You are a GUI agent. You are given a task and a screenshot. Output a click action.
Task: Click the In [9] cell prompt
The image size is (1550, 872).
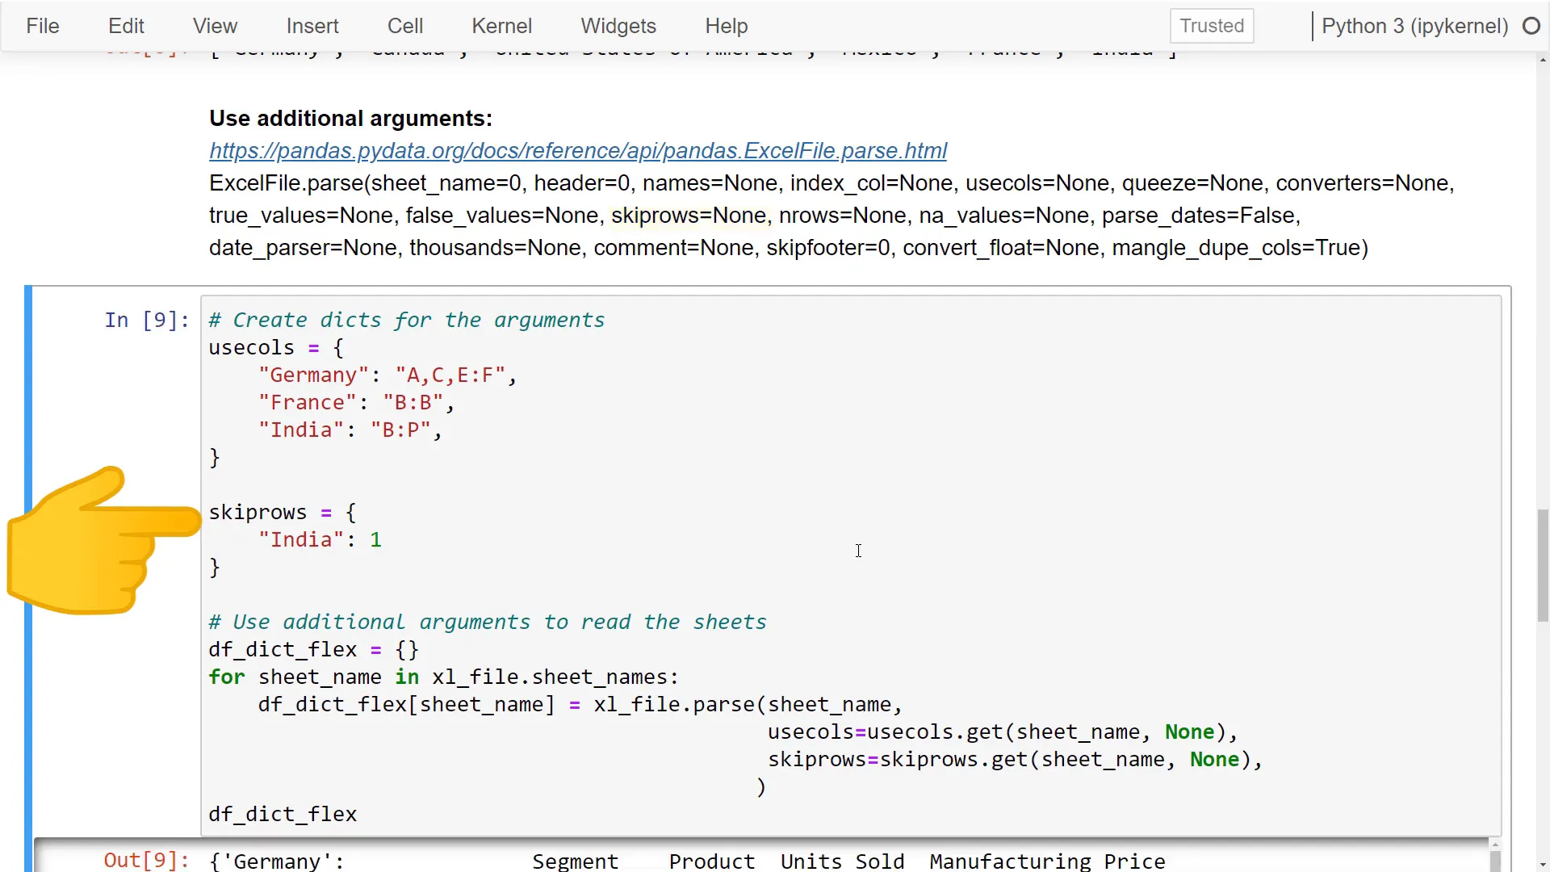146,321
